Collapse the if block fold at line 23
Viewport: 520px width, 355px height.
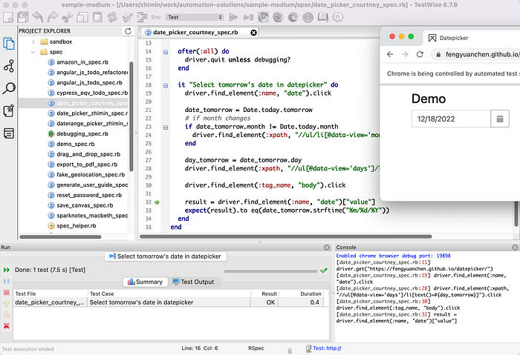[x=166, y=127]
